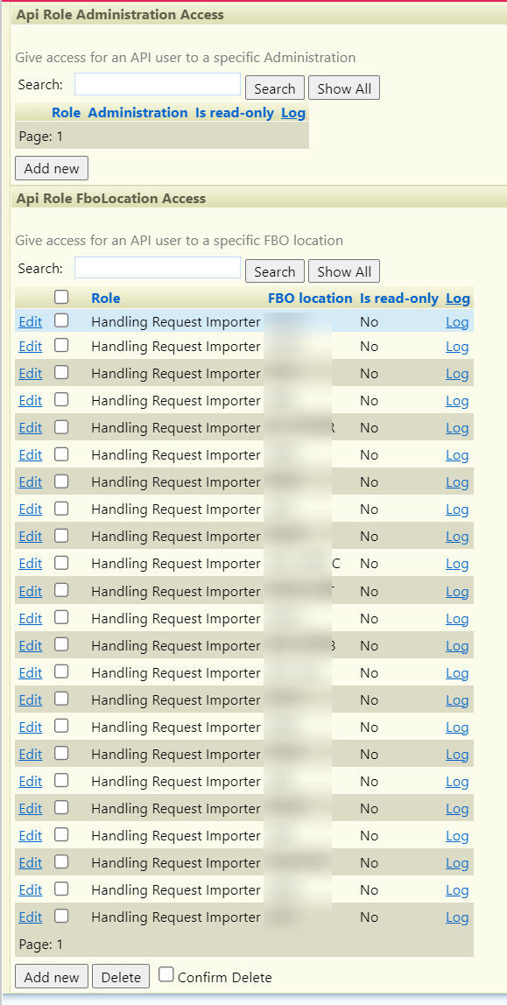Focus the Administration Access search field
The height and width of the screenshot is (1005, 507).
tap(158, 85)
